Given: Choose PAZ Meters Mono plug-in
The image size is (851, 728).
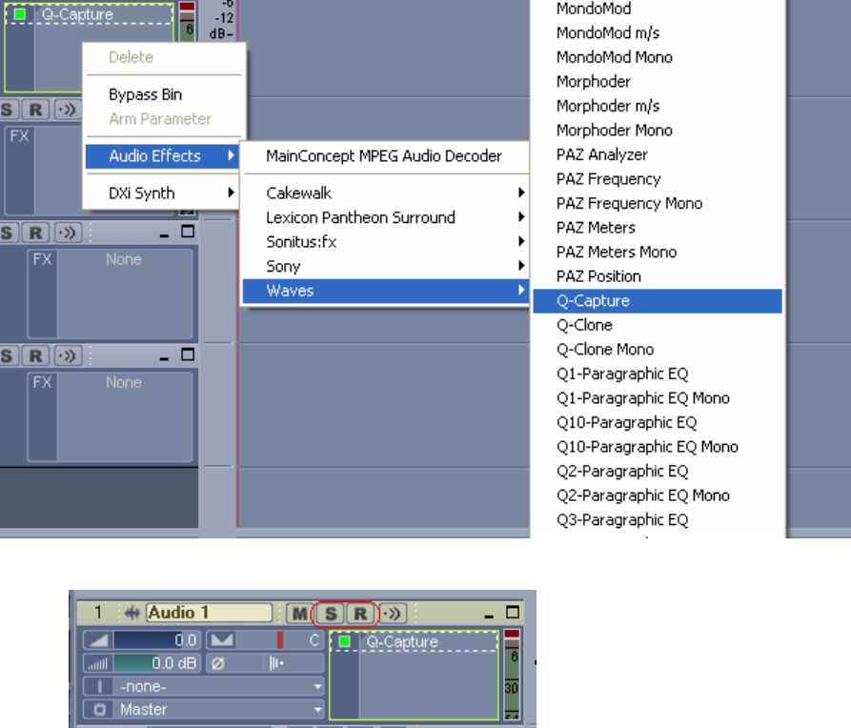Looking at the screenshot, I should pyautogui.click(x=658, y=252).
